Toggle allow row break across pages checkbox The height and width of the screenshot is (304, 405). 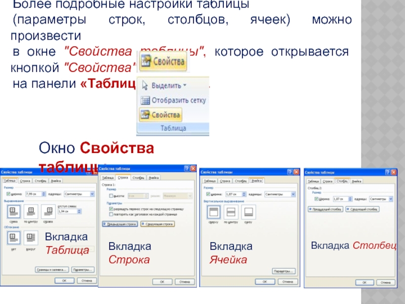tap(111, 209)
